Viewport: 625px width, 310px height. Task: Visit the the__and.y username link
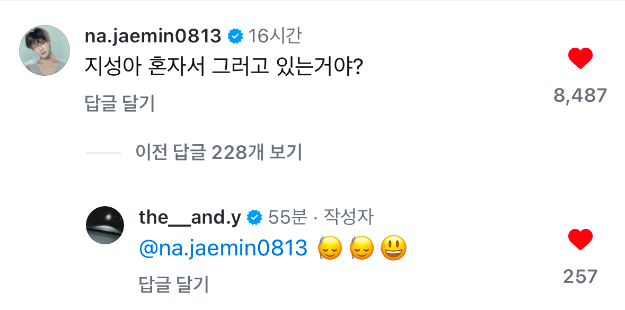(x=190, y=217)
